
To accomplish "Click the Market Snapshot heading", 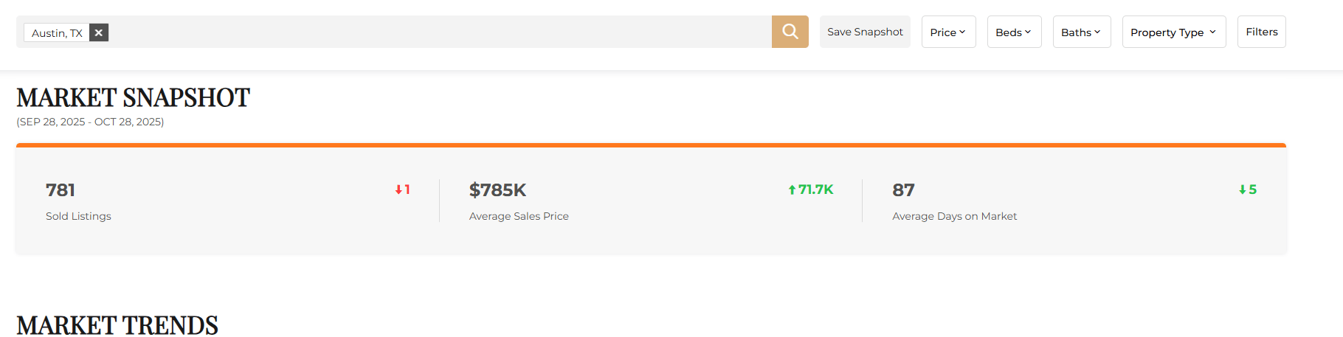I will (133, 97).
